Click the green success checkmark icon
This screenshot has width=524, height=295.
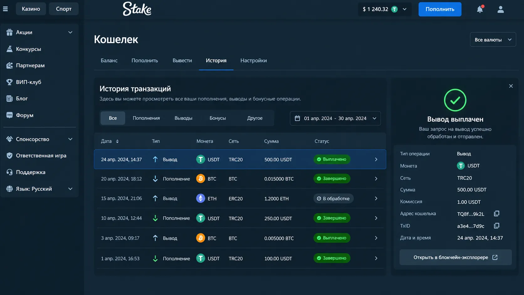[455, 100]
